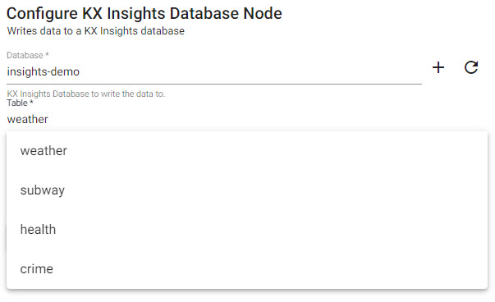Image resolution: width=495 pixels, height=302 pixels.
Task: Click the Table * field label
Action: click(x=20, y=103)
